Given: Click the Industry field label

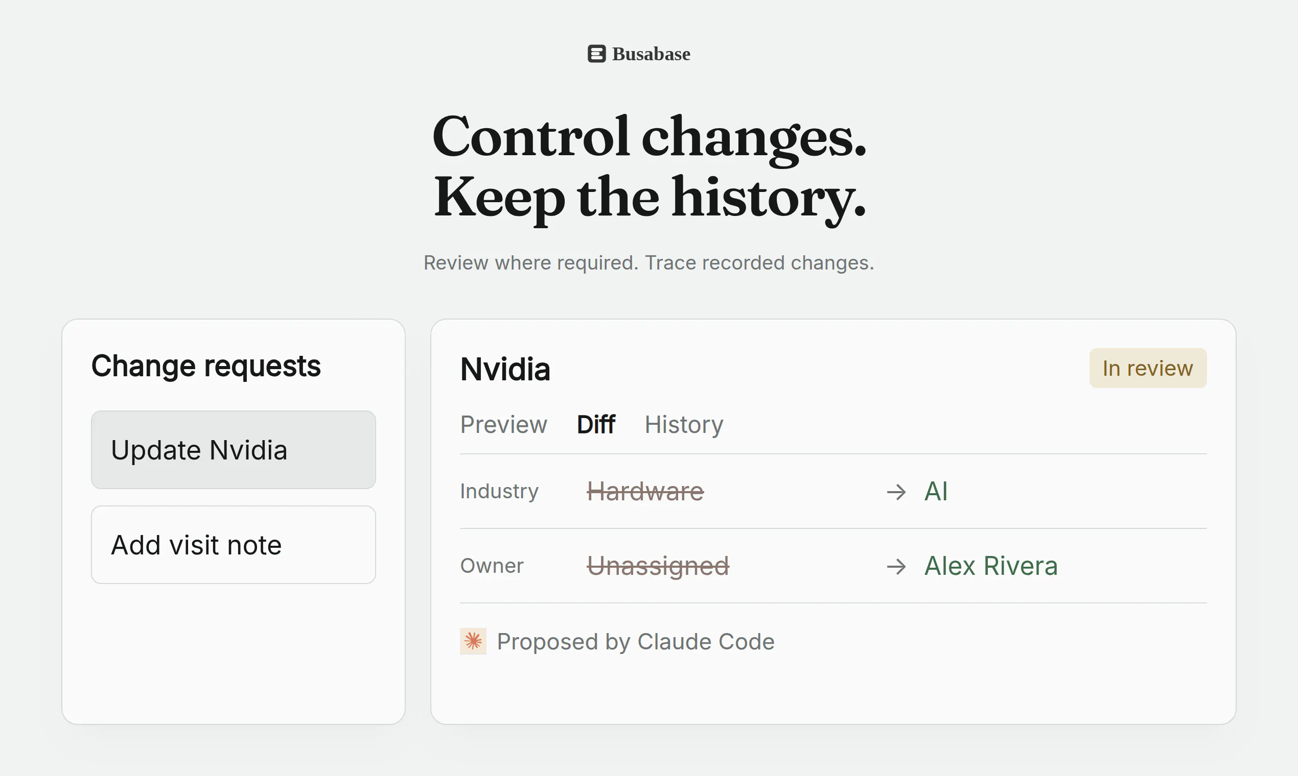Looking at the screenshot, I should 499,492.
